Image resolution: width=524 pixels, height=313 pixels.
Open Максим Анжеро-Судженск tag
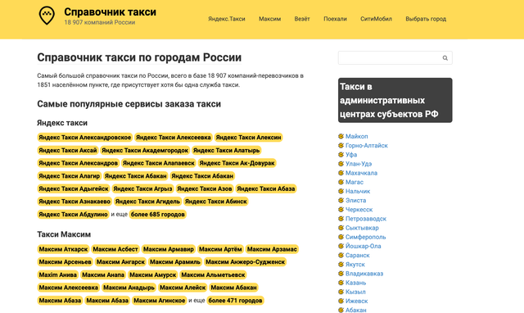pyautogui.click(x=245, y=262)
